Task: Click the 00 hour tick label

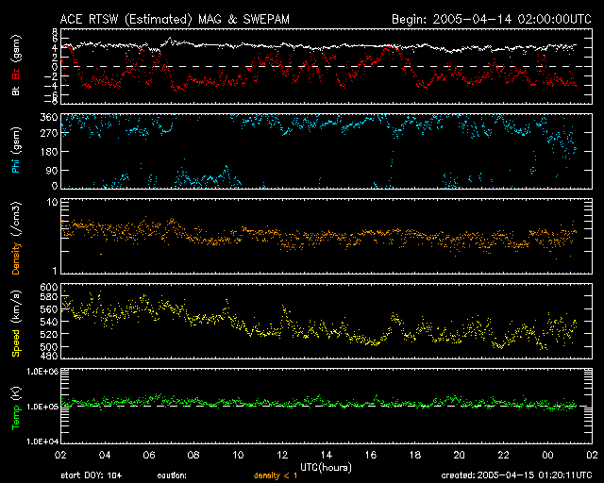Action: coord(546,455)
